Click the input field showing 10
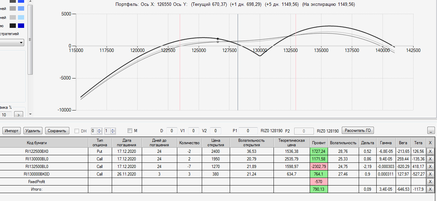The width and height of the screenshot is (437, 201). [6, 114]
